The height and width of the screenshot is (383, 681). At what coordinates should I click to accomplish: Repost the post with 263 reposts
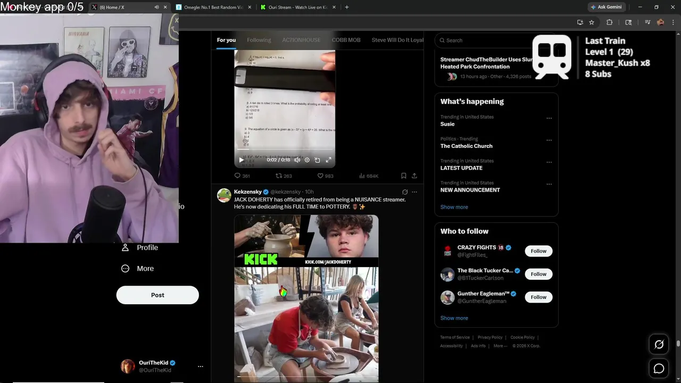(284, 176)
